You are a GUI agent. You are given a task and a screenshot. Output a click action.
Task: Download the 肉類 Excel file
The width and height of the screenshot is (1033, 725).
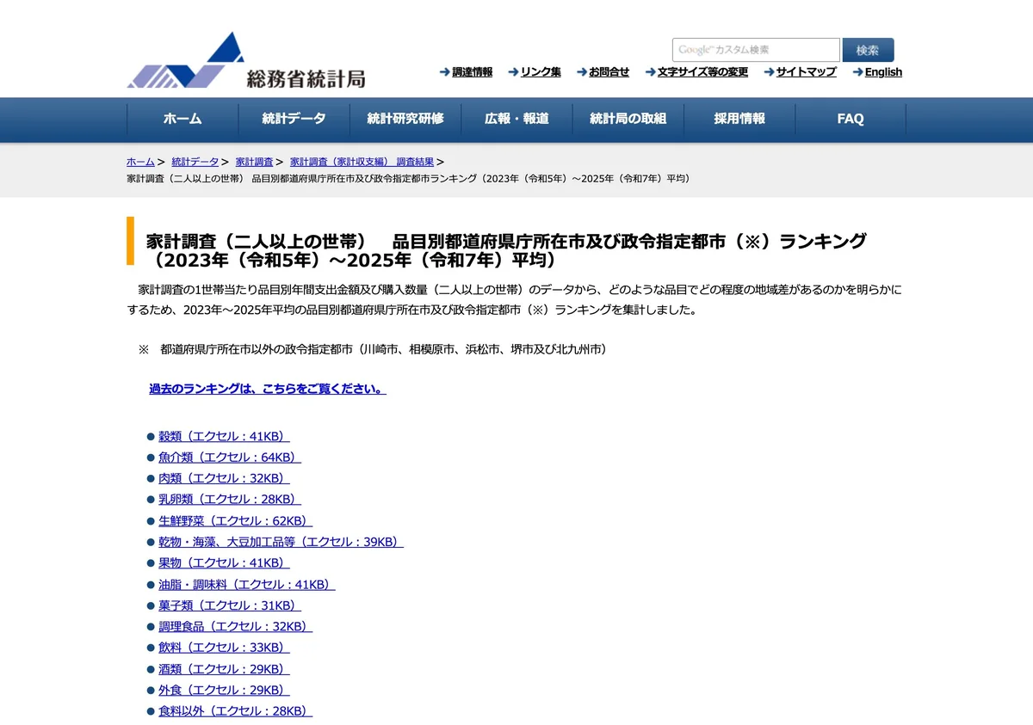point(224,478)
